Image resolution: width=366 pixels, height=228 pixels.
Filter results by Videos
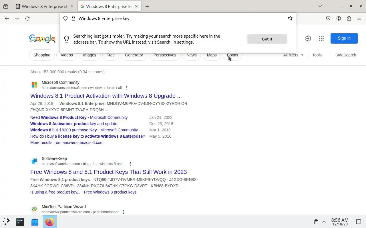[67, 55]
